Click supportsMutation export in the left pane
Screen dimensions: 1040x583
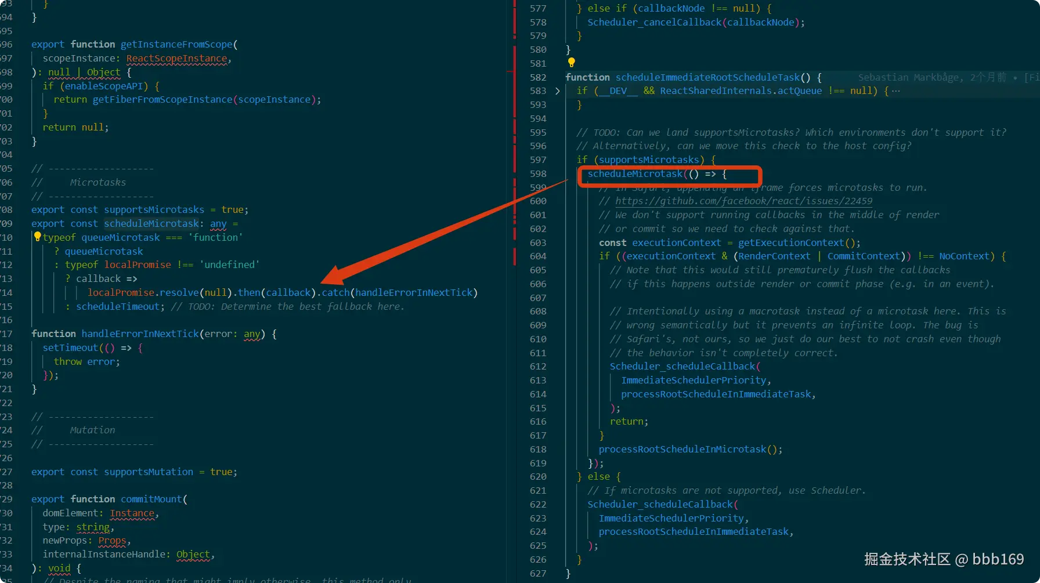(x=149, y=472)
